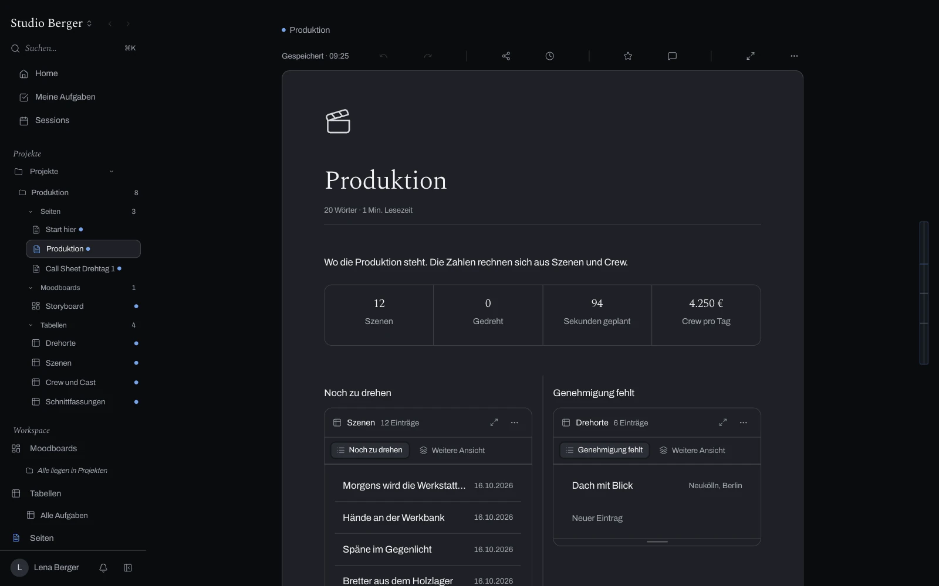Screen dimensions: 939x586
Task: Open notifications bell icon
Action: 103,568
